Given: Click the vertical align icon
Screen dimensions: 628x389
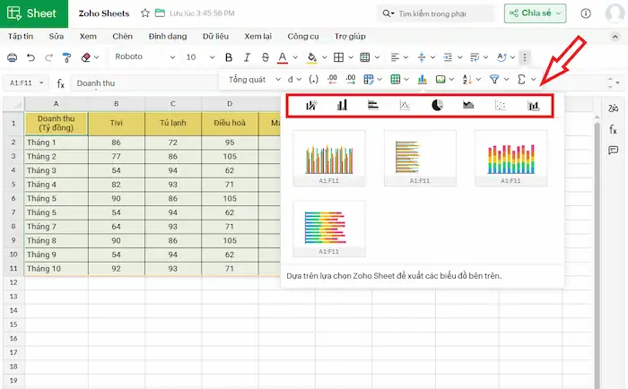Looking at the screenshot, I should pos(422,57).
